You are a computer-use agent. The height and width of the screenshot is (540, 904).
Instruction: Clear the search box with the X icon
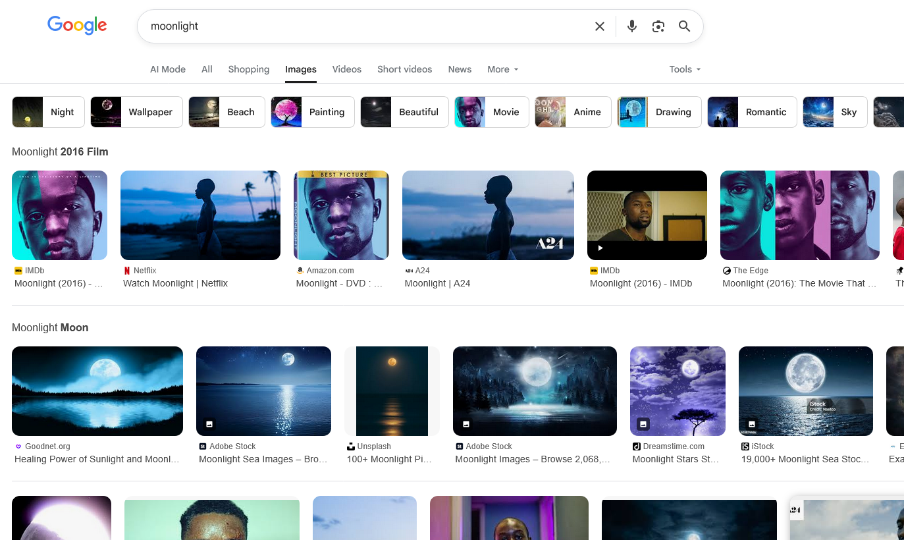click(x=600, y=26)
